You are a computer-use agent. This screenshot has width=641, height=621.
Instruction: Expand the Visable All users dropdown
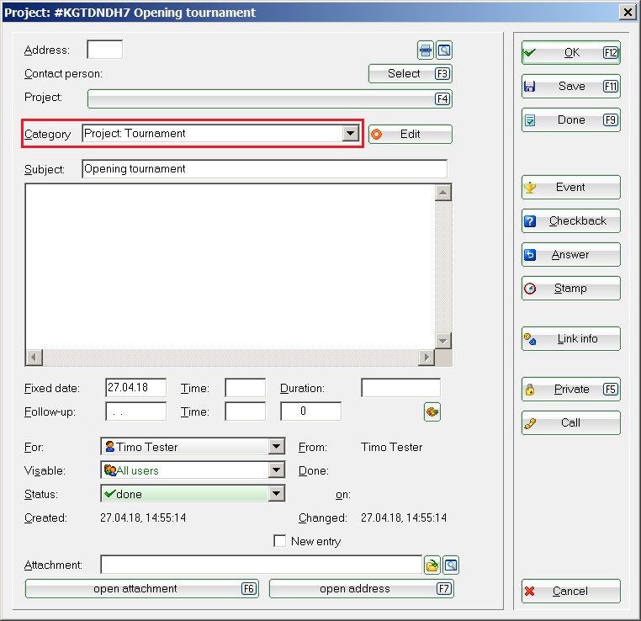[276, 470]
